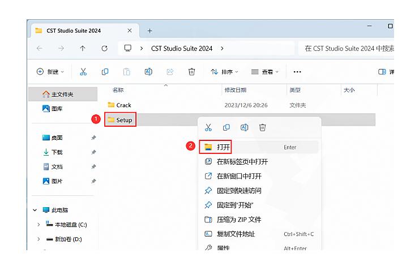This screenshot has height=270, width=419.
Task: Click the toolbar Delete trash icon
Action: pyautogui.click(x=191, y=71)
